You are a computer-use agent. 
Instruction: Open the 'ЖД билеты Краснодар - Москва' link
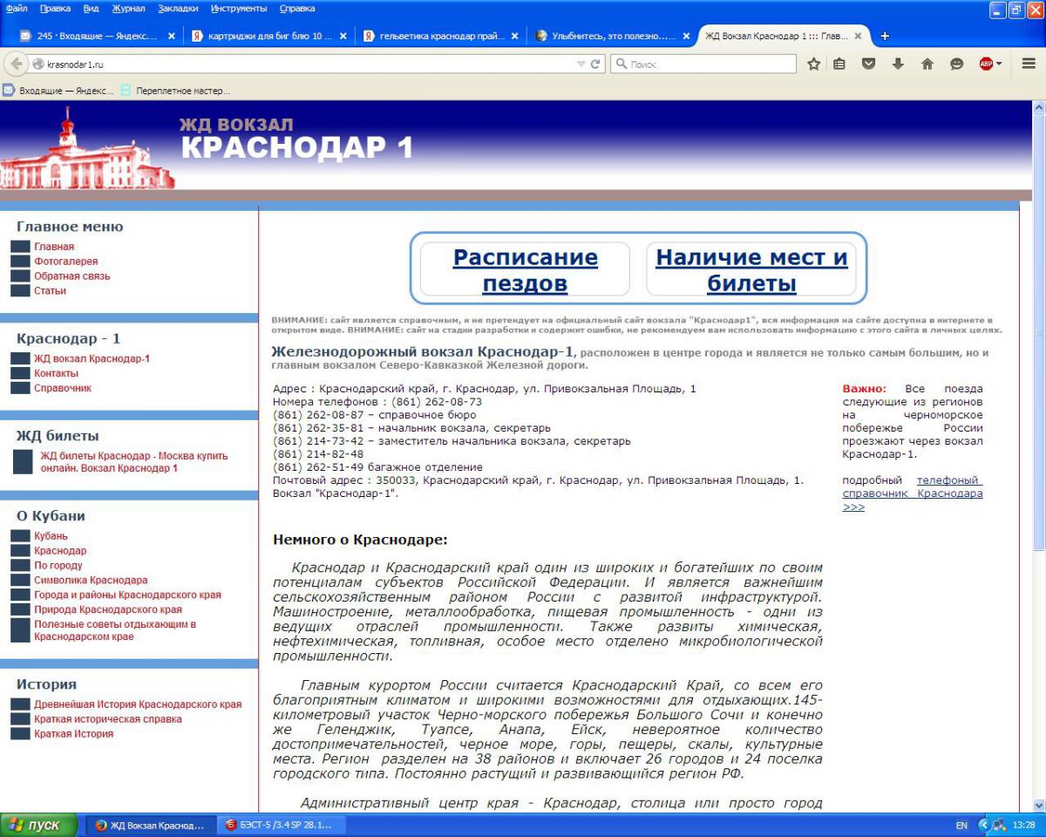pyautogui.click(x=134, y=462)
